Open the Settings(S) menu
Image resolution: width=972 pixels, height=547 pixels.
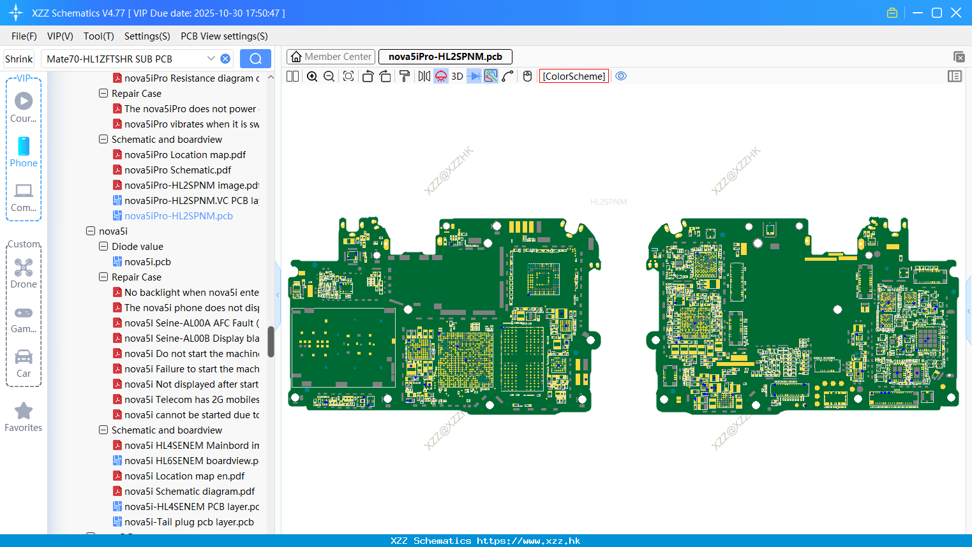147,36
